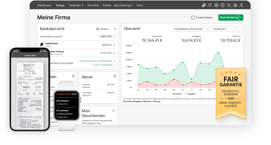Screen dimensions: 271x145
Task: Refresh the Steuer widget
Action: click(x=115, y=76)
